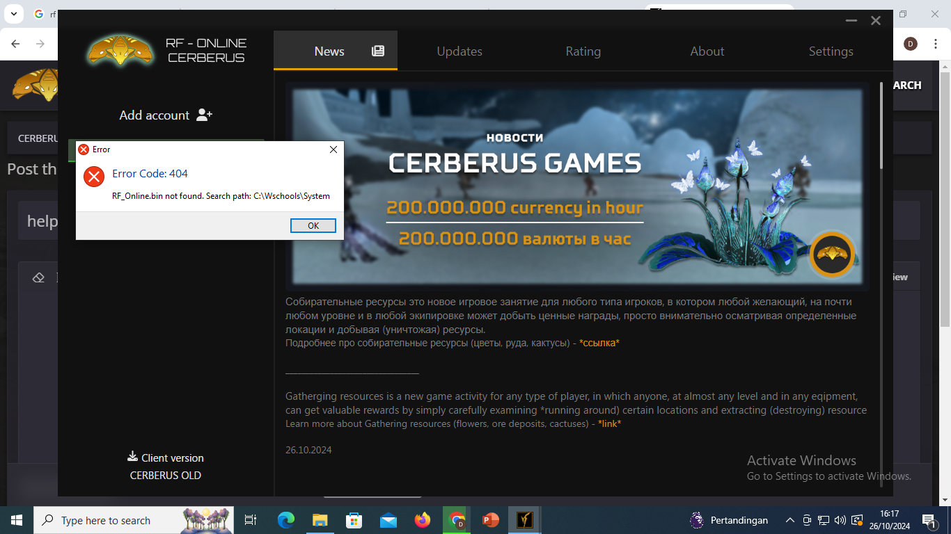Open the English *link* hyperlink
The width and height of the screenshot is (951, 534).
pyautogui.click(x=609, y=423)
